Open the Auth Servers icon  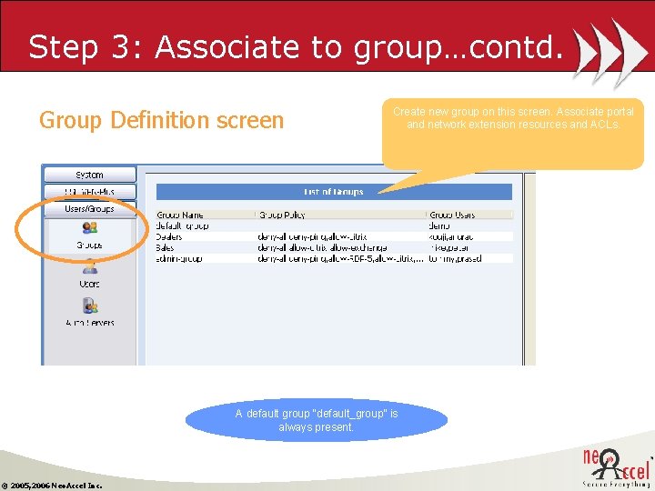[x=90, y=312]
